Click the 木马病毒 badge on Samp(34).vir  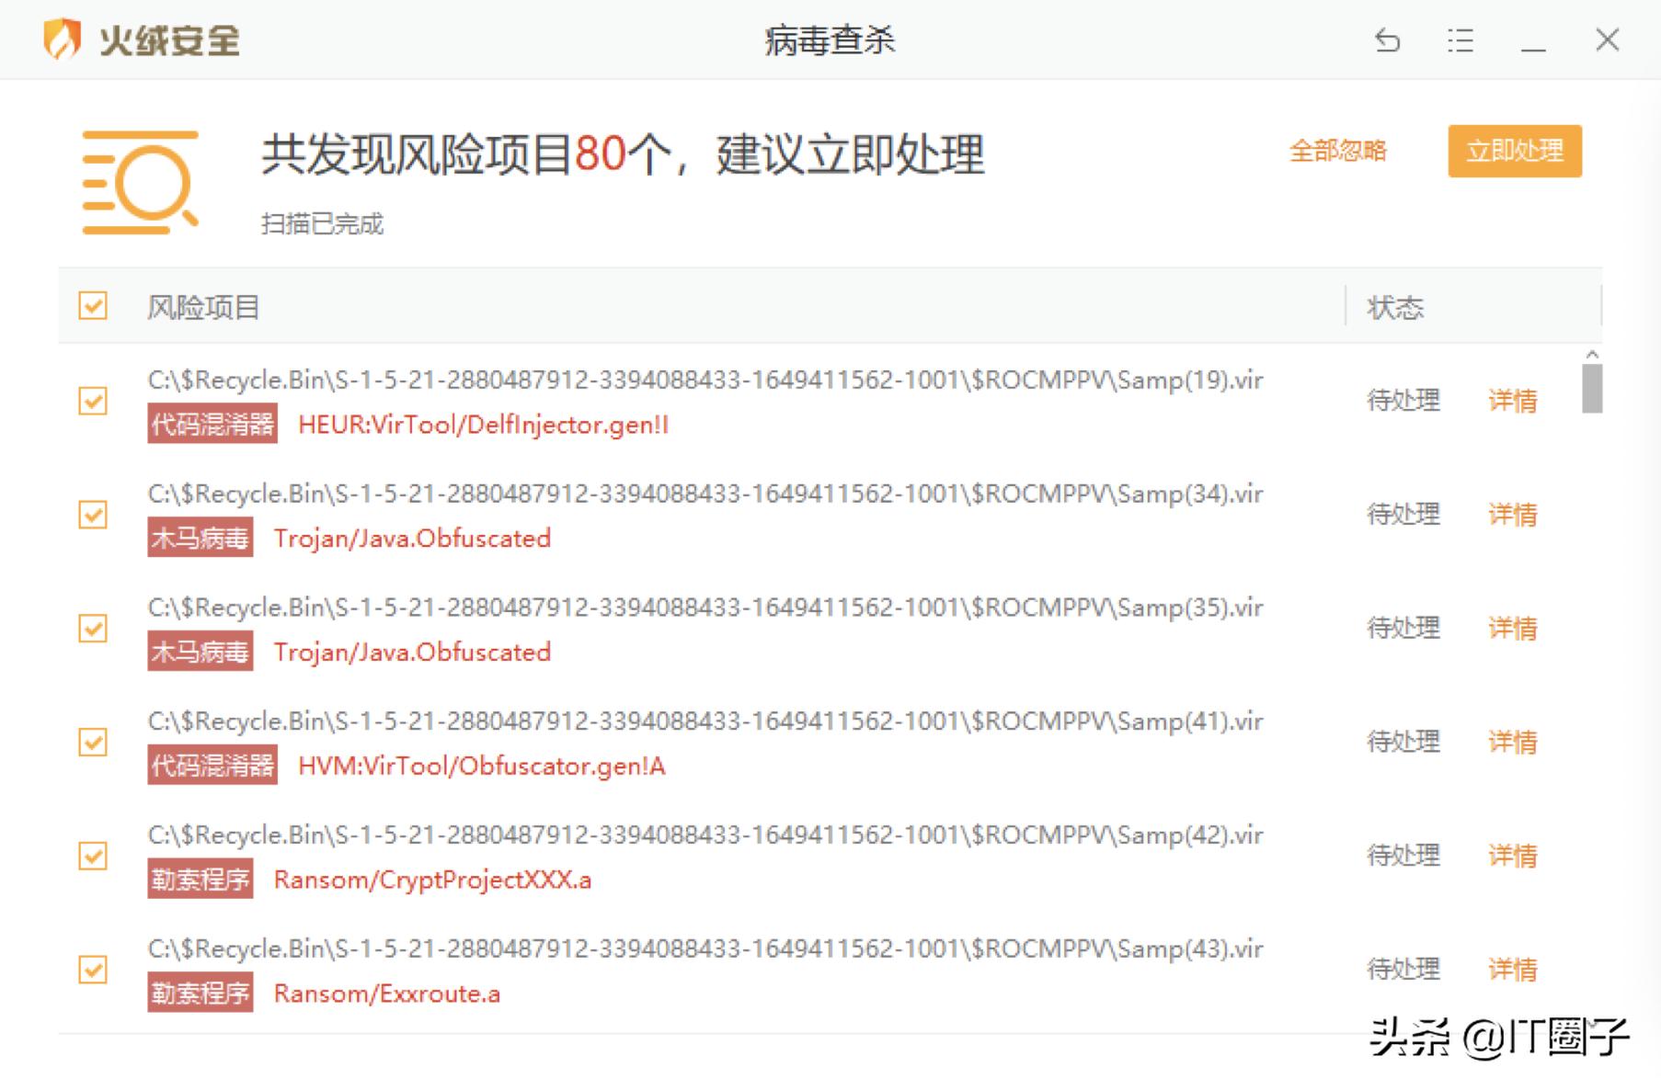coord(199,538)
